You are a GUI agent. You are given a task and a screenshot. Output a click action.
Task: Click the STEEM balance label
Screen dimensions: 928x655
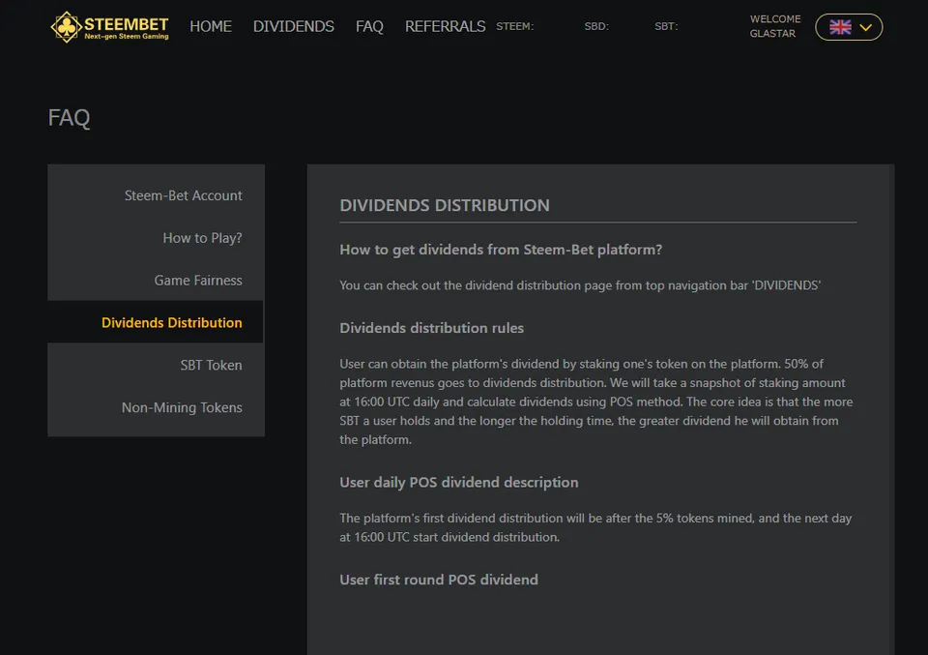click(515, 26)
